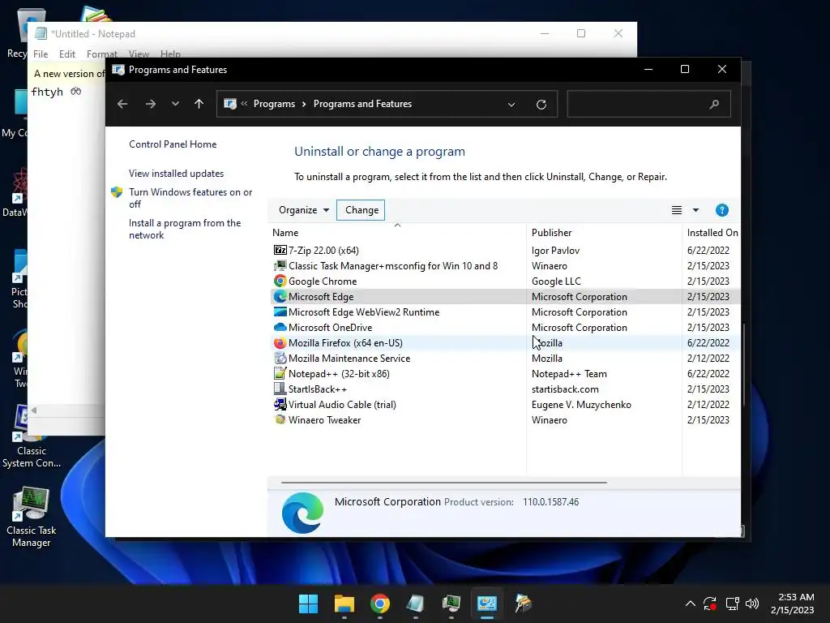Open the Winaero Tweaker taskbar icon
Image resolution: width=830 pixels, height=623 pixels.
click(523, 604)
